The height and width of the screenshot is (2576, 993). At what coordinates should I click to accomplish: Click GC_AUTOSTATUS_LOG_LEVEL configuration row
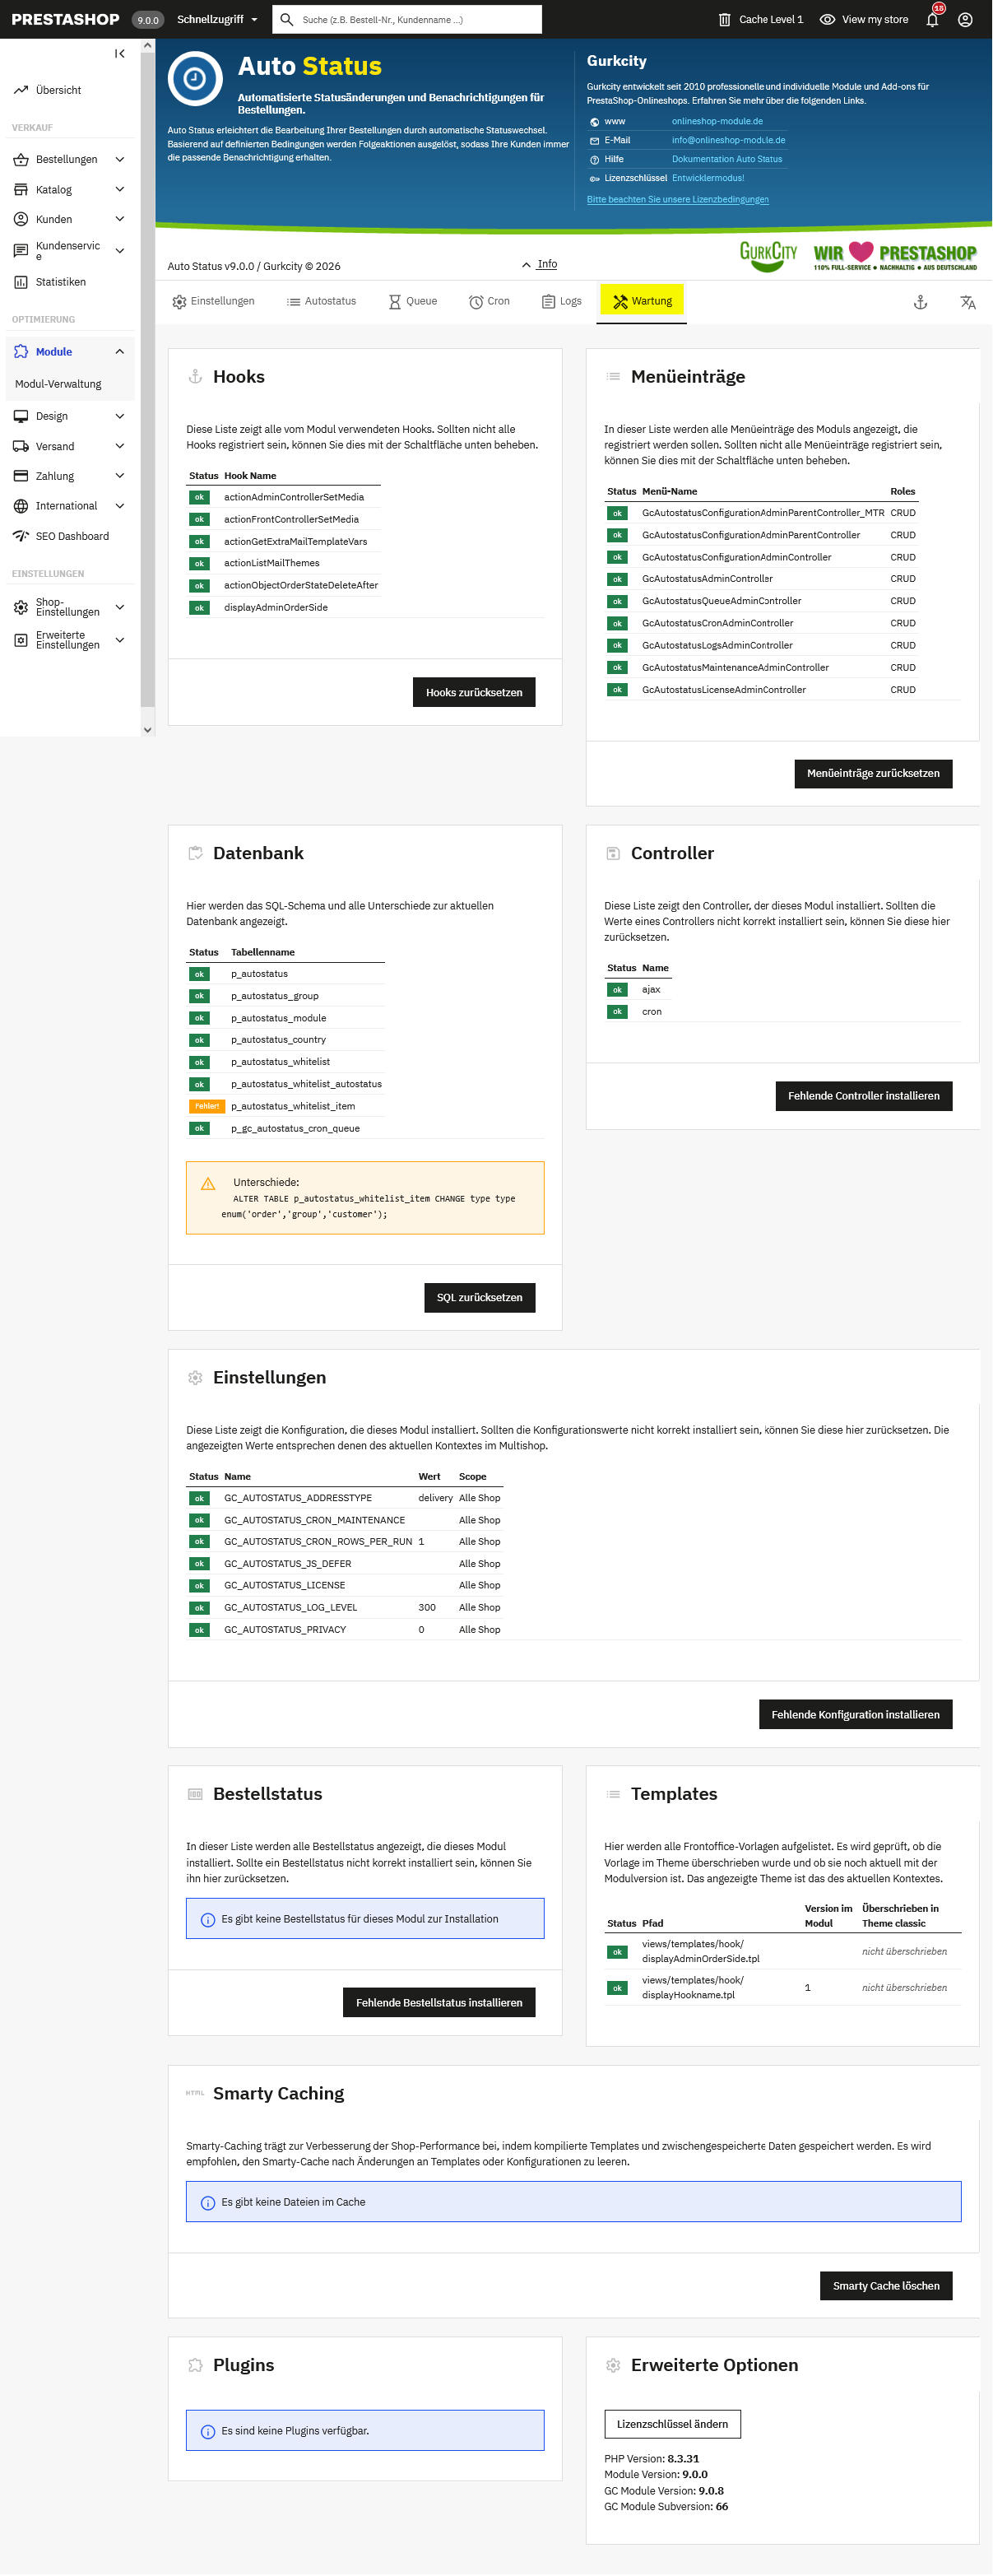[345, 1608]
